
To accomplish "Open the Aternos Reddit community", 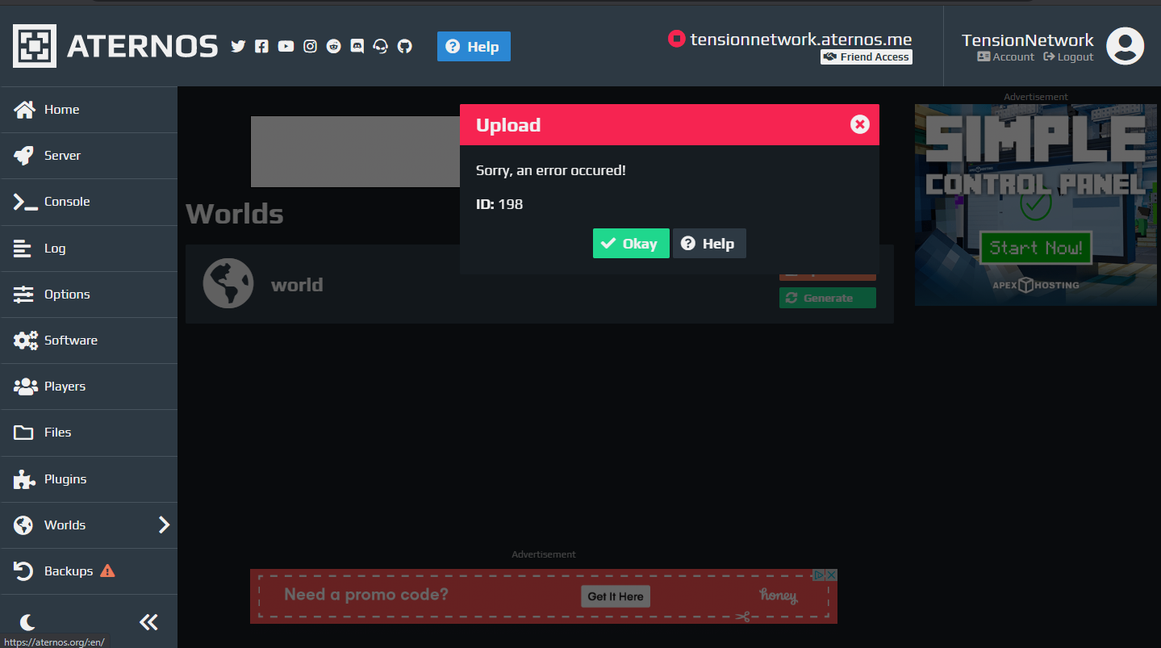I will 333,46.
